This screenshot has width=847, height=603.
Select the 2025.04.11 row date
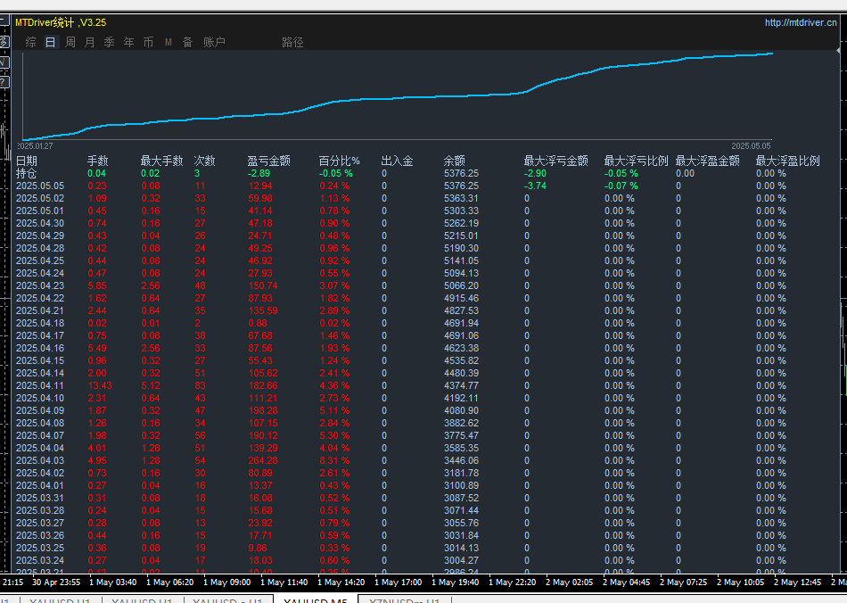tap(40, 385)
